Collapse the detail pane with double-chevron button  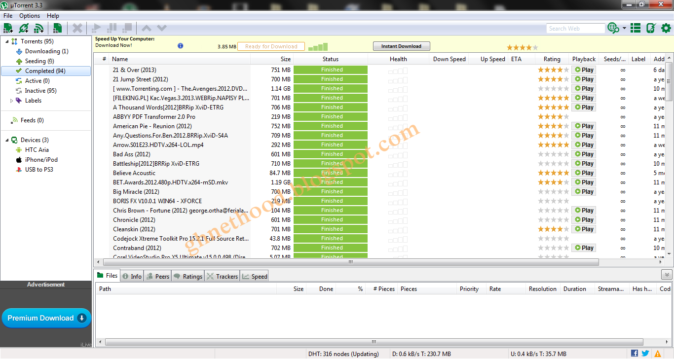coord(667,275)
